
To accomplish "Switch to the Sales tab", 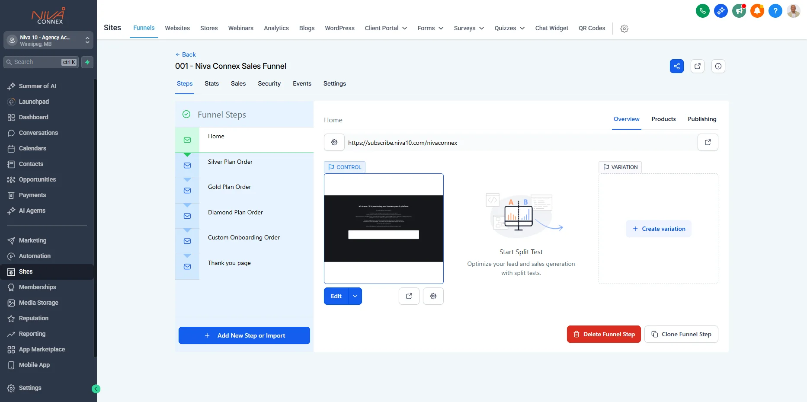I will 238,83.
